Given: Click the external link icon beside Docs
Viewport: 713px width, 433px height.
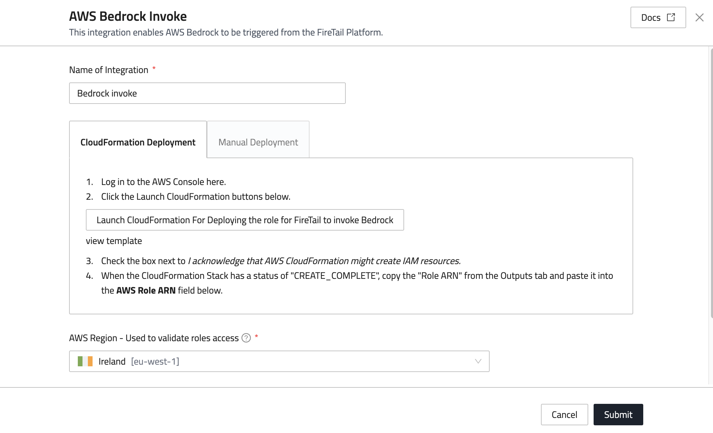Looking at the screenshot, I should (671, 17).
